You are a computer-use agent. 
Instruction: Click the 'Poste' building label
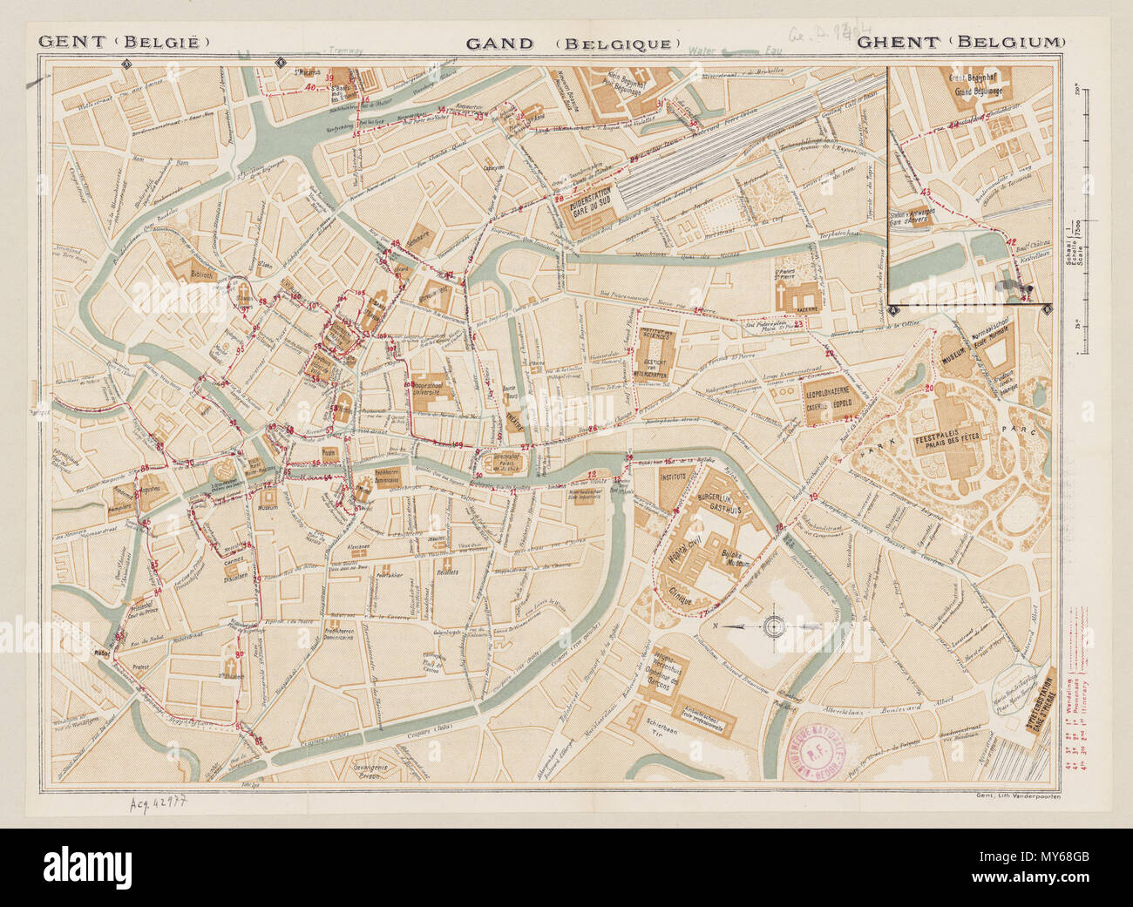pyautogui.click(x=329, y=452)
